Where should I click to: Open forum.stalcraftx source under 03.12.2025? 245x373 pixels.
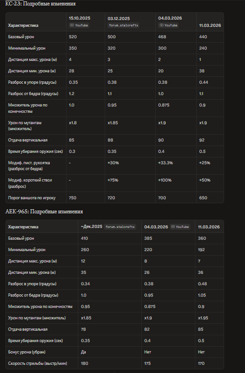[x=123, y=25]
